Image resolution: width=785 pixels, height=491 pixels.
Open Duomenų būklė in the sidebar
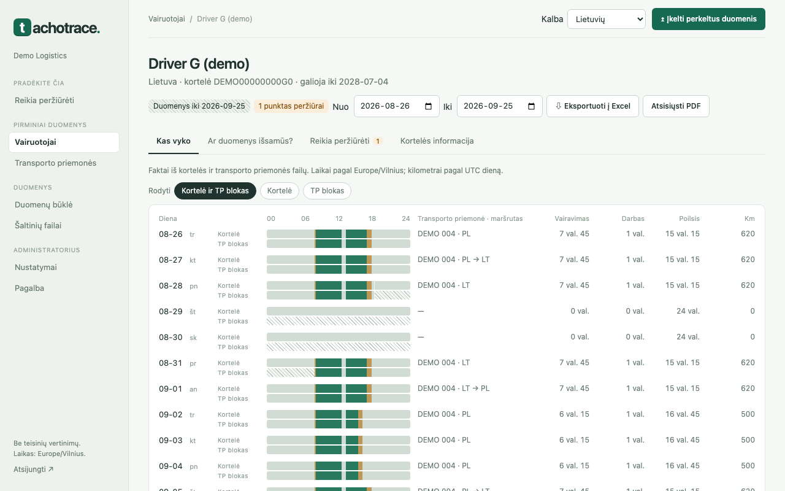point(64,205)
